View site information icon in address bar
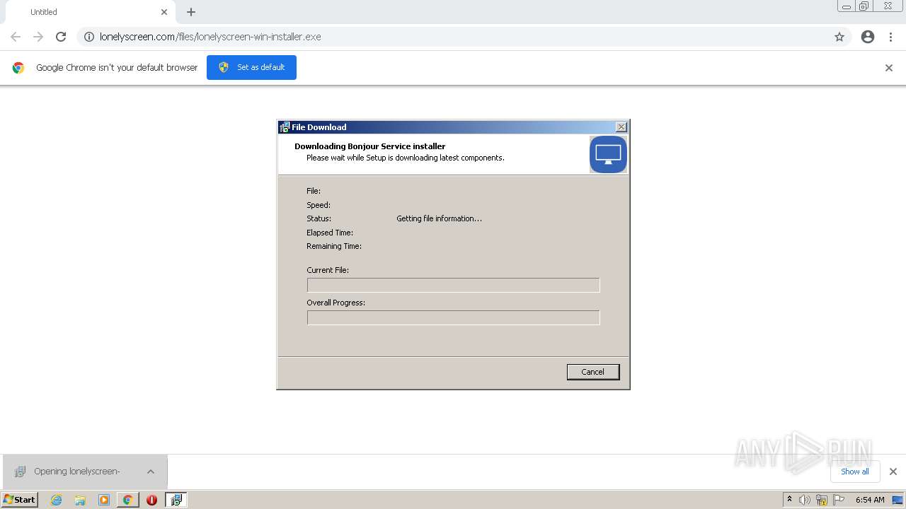The image size is (906, 509). [x=89, y=37]
